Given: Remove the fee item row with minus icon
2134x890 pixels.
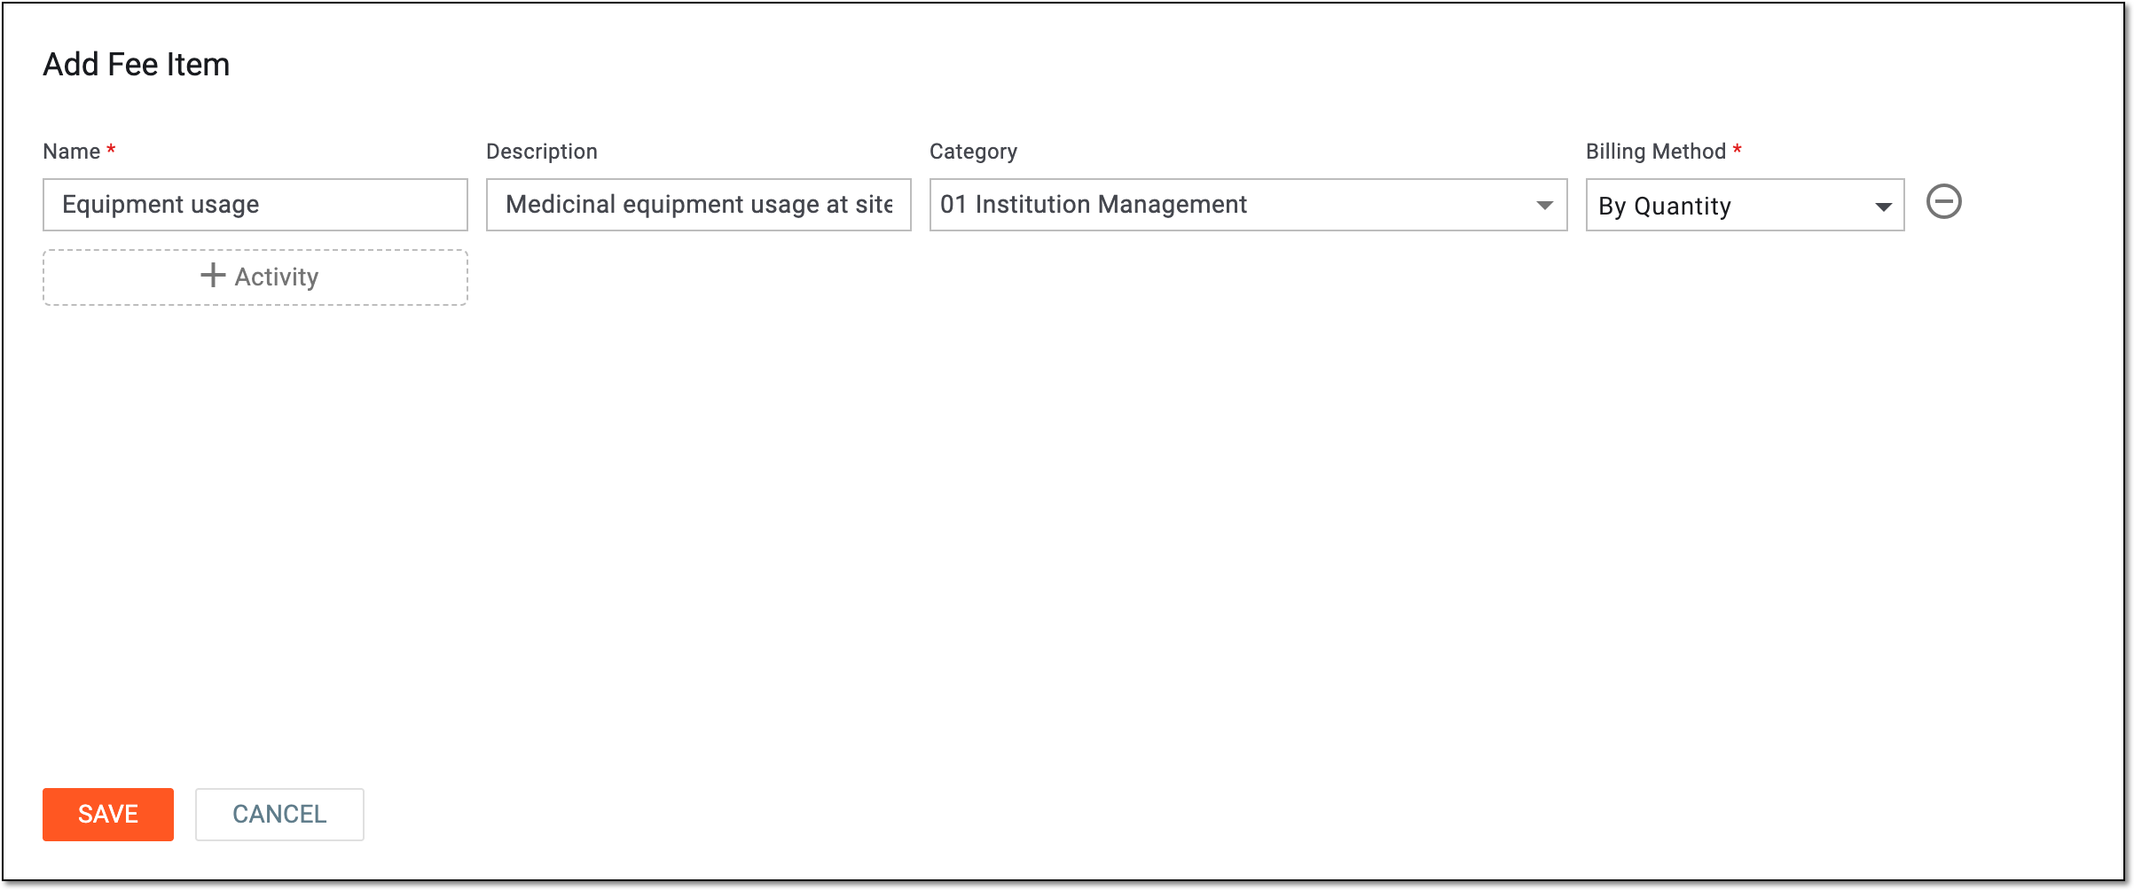Looking at the screenshot, I should (x=1943, y=202).
